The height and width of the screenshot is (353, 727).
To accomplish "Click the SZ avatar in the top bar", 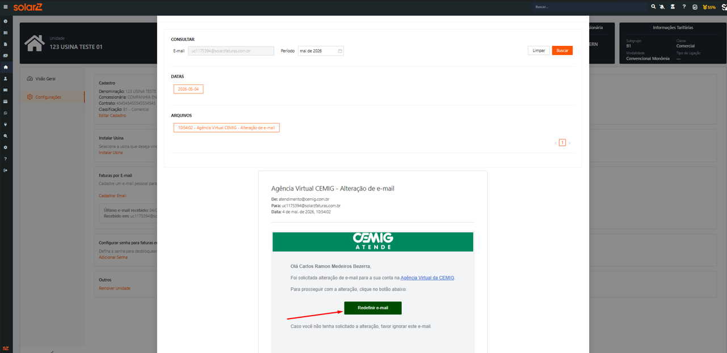I will pyautogui.click(x=724, y=7).
